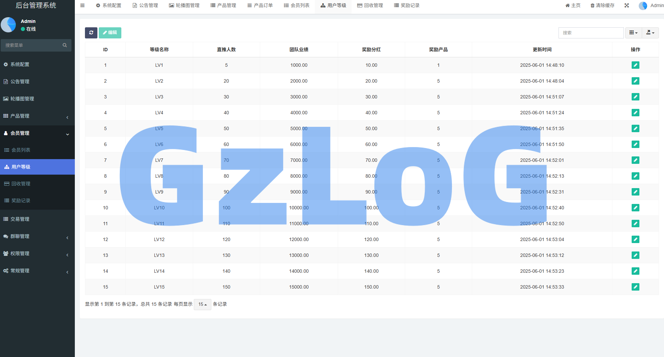Go to 主页 link in the header
The height and width of the screenshot is (357, 664).
(573, 5)
